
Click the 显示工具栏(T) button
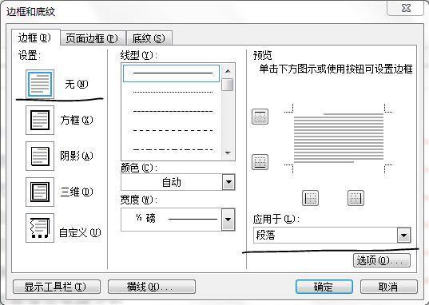(57, 287)
